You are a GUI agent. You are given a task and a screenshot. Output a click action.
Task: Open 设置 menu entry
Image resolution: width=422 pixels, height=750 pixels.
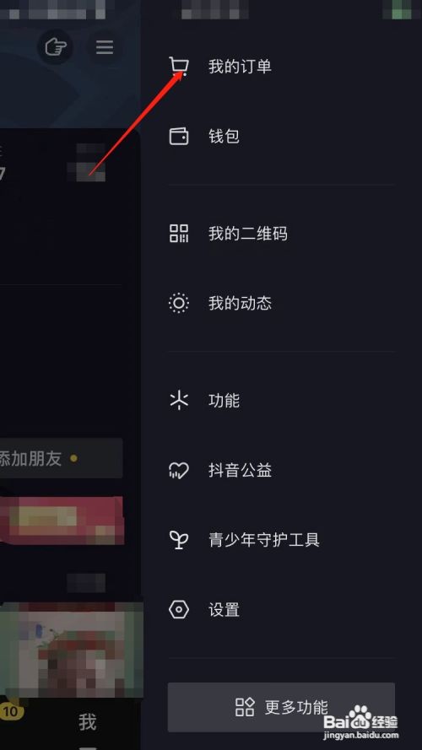point(282,610)
